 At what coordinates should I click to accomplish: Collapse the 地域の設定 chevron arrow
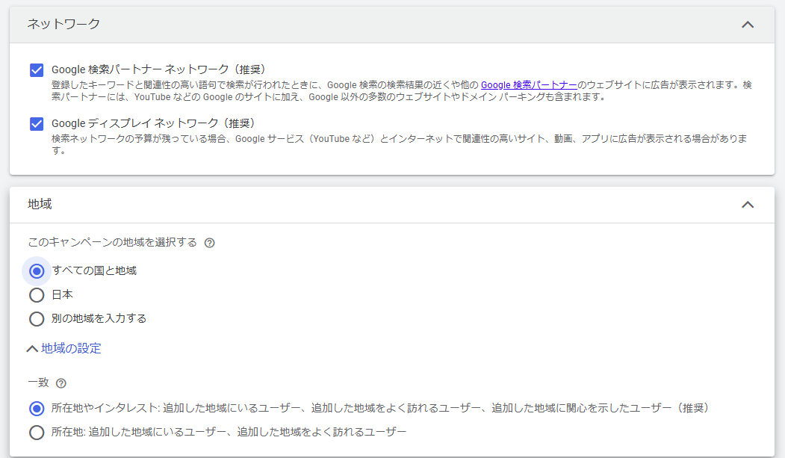point(32,349)
